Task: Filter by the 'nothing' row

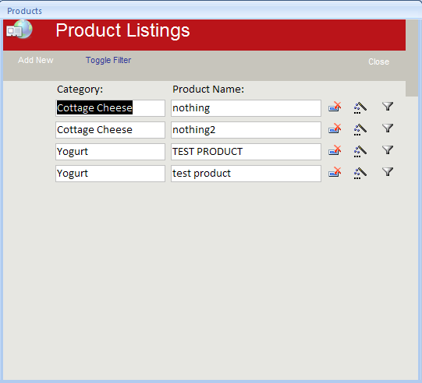Action: (x=388, y=107)
